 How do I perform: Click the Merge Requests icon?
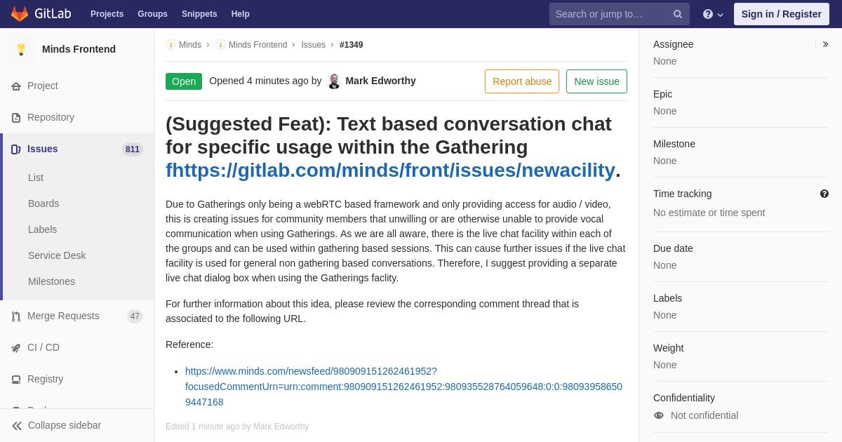click(x=16, y=316)
